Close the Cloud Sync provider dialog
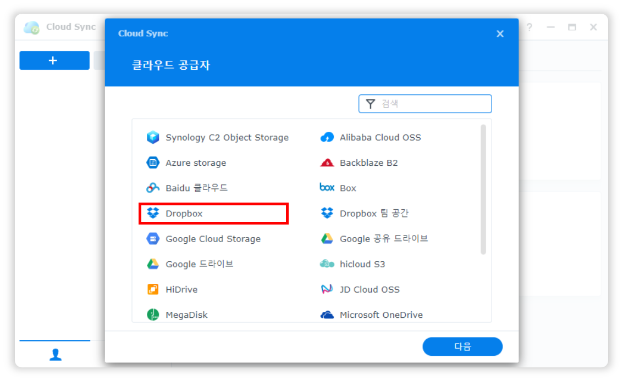623x381 pixels. point(500,33)
